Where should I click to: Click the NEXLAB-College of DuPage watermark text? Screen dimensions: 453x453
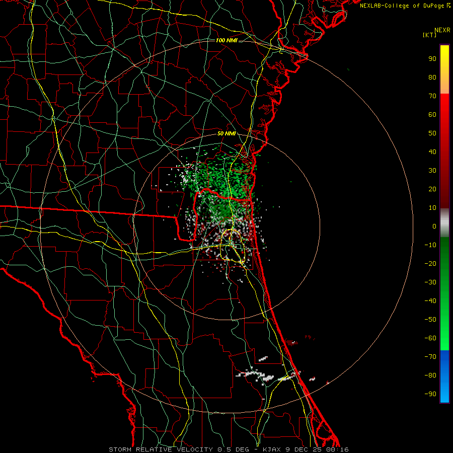(x=405, y=6)
